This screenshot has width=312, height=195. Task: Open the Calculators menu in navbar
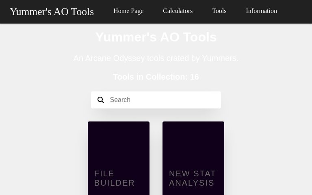click(x=178, y=11)
